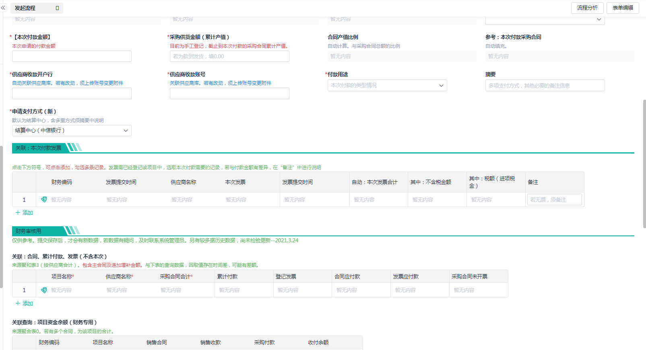Click the 本次付款金额 input field

pos(72,56)
